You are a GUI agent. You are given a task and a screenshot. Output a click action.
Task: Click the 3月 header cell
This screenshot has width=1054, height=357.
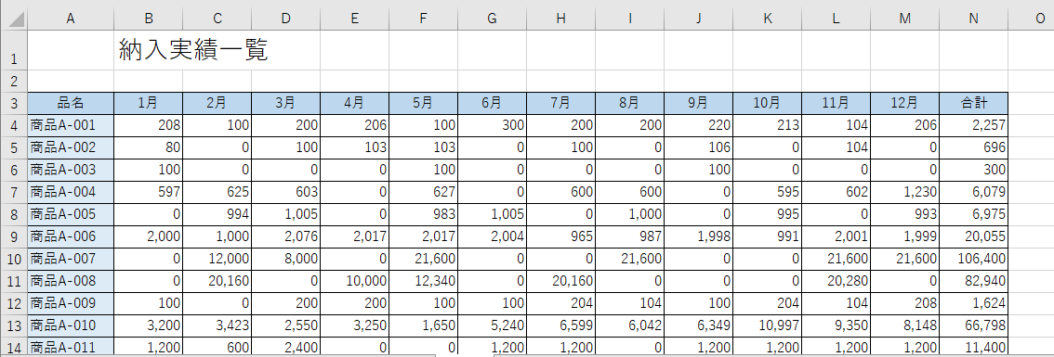[285, 103]
